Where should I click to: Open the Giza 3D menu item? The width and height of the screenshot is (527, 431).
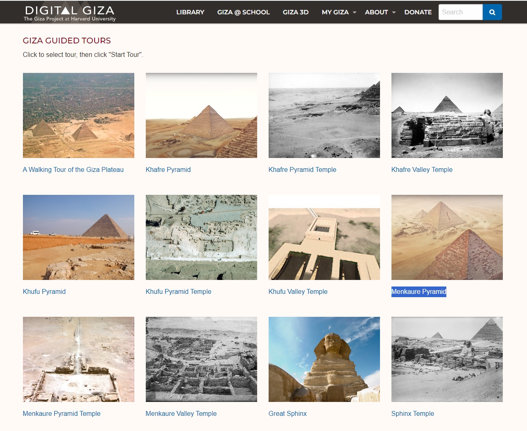click(296, 12)
